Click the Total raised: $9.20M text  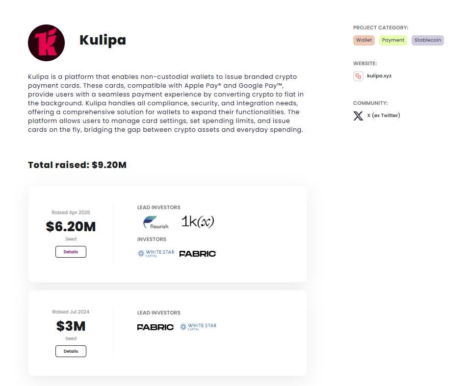pos(77,165)
